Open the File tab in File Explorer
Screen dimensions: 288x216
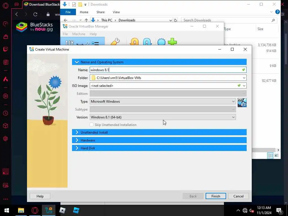click(68, 12)
